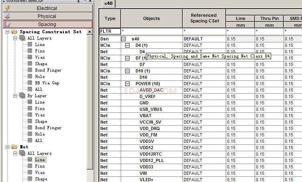The height and width of the screenshot is (182, 302).
Task: Click the Vias grid icon under By Layer
Action: [30, 115]
